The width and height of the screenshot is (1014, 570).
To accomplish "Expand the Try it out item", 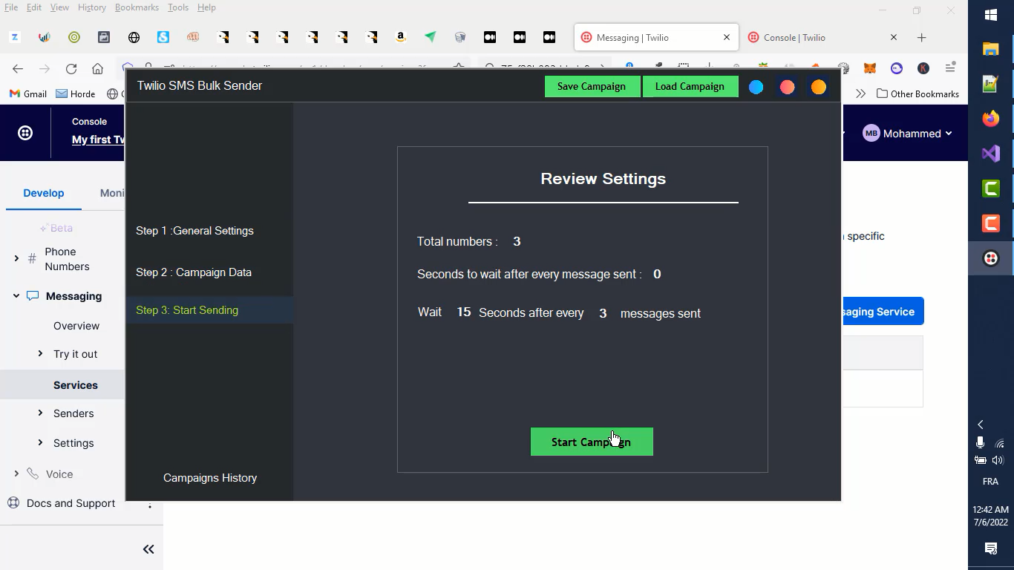I will pos(40,353).
